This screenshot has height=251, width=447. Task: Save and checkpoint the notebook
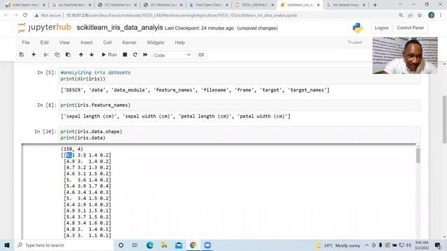click(x=22, y=54)
